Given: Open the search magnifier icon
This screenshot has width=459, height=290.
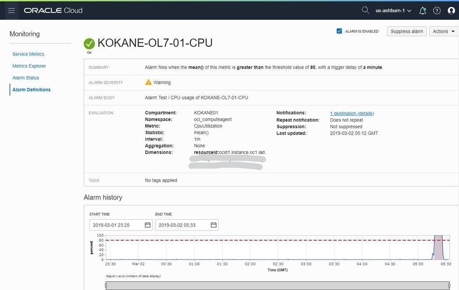Looking at the screenshot, I should click(365, 10).
